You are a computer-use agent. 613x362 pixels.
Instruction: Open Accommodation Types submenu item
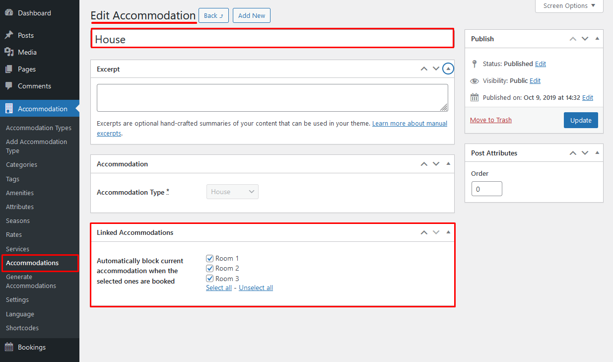[39, 128]
